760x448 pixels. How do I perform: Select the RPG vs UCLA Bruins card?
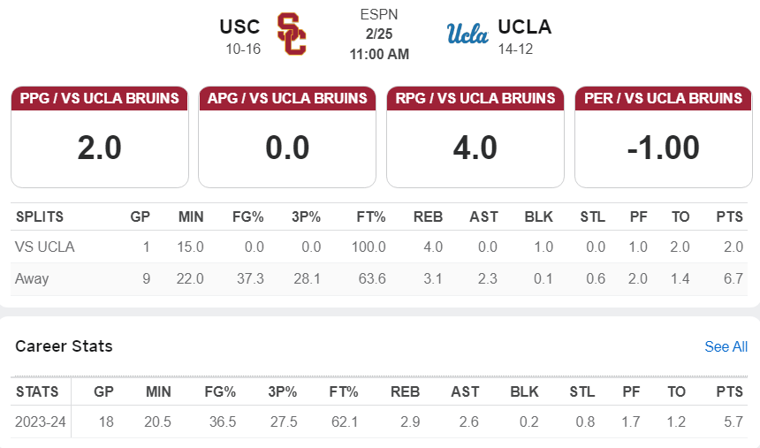pyautogui.click(x=475, y=137)
